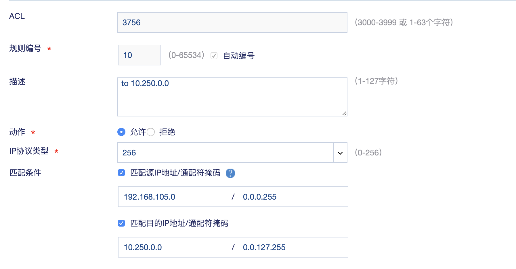This screenshot has width=516, height=269.
Task: Click the ACL field containing 3756
Action: click(x=232, y=22)
